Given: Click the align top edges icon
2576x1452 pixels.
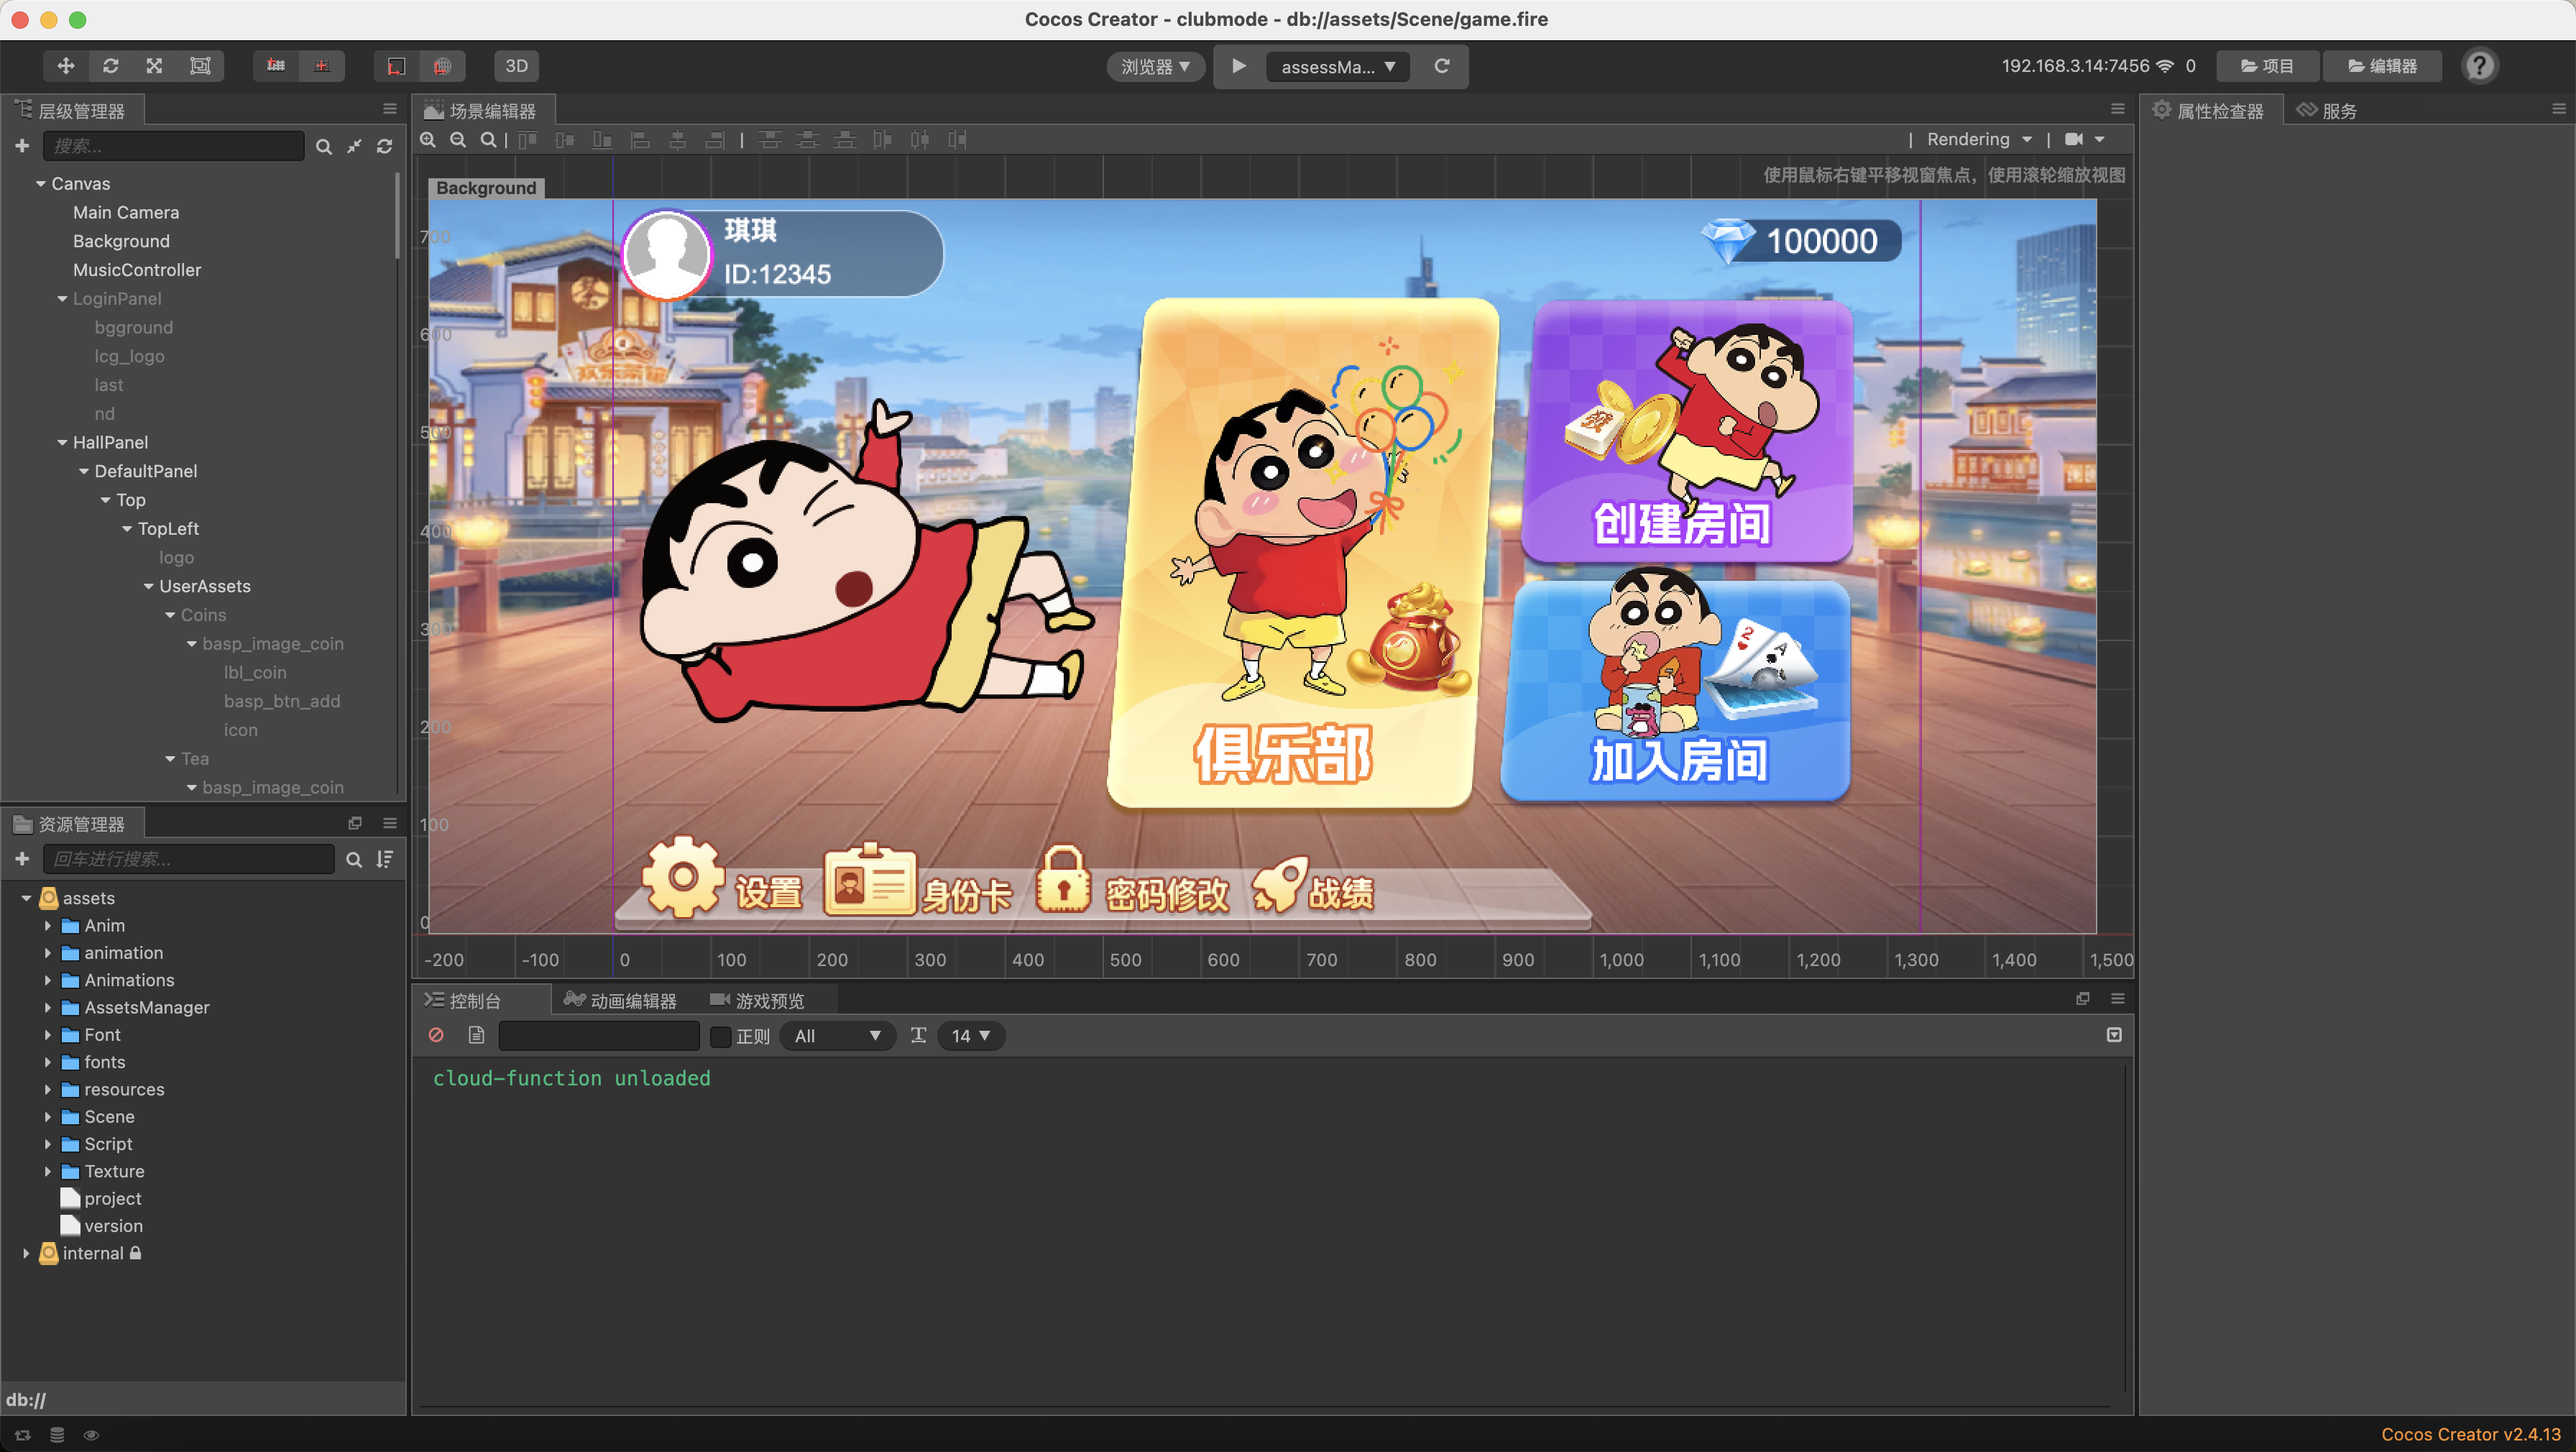Looking at the screenshot, I should tap(528, 140).
